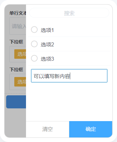Click the 单行文本 field label
The width and height of the screenshot is (117, 142).
18,13
